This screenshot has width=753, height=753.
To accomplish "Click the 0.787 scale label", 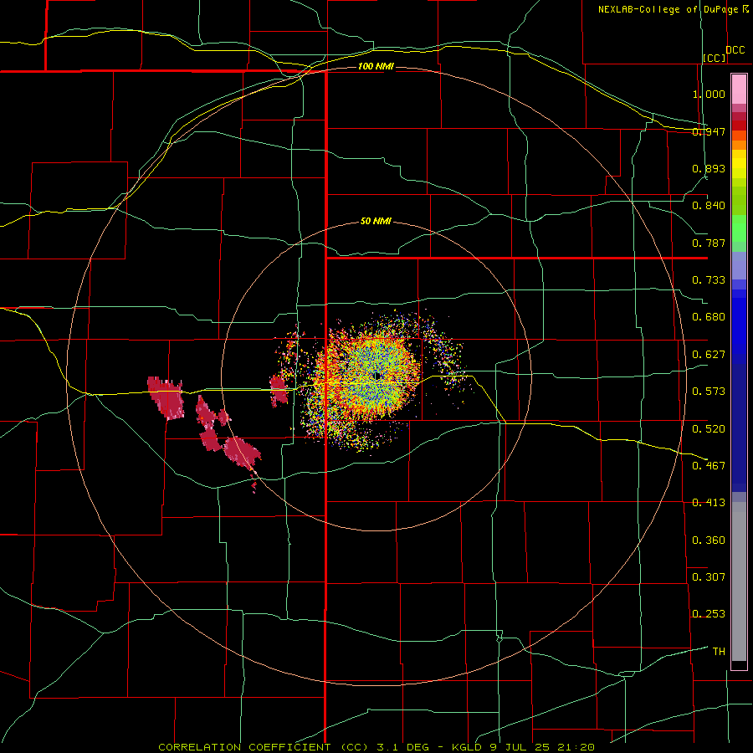I will 709,243.
